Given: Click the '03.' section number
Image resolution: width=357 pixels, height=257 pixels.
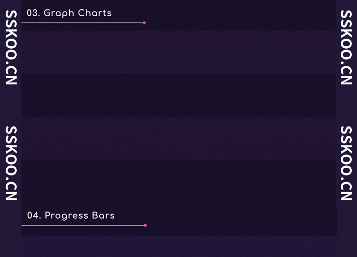Looking at the screenshot, I should [33, 13].
